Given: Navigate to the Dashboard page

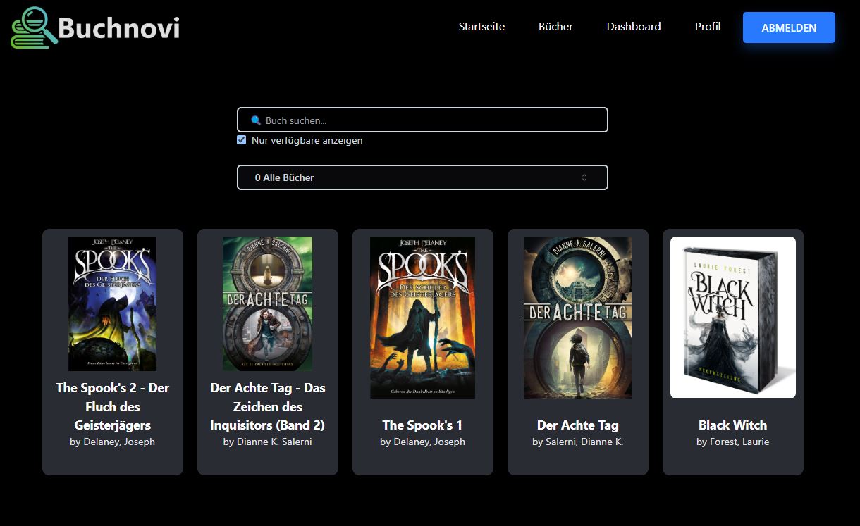Looking at the screenshot, I should (x=634, y=27).
